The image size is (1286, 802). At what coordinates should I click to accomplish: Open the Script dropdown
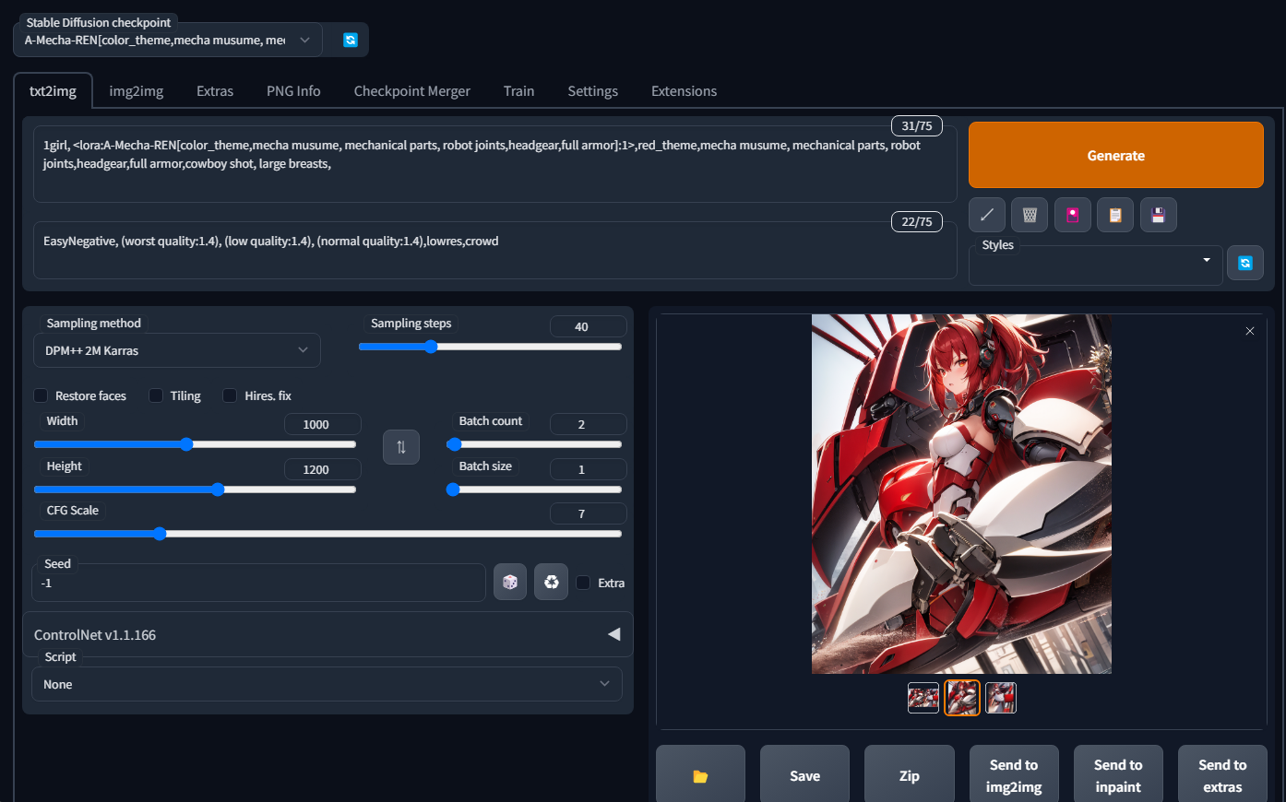[x=327, y=684]
